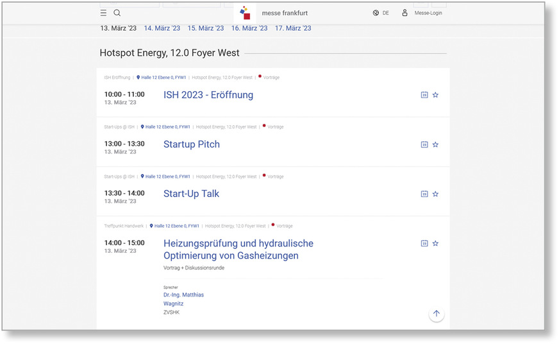The width and height of the screenshot is (559, 344).
Task: Favorite ISH 2023 - Eröffnung with star
Action: (435, 95)
